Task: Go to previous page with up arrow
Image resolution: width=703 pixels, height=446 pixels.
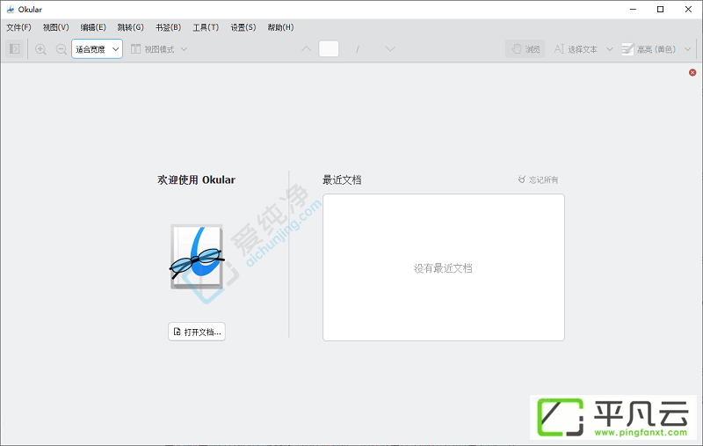Action: (x=306, y=48)
